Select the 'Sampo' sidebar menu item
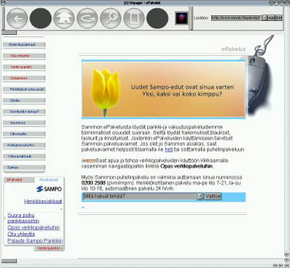 click(24, 167)
